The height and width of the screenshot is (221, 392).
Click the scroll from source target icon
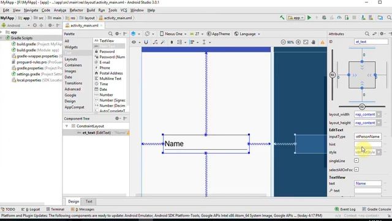35,25
